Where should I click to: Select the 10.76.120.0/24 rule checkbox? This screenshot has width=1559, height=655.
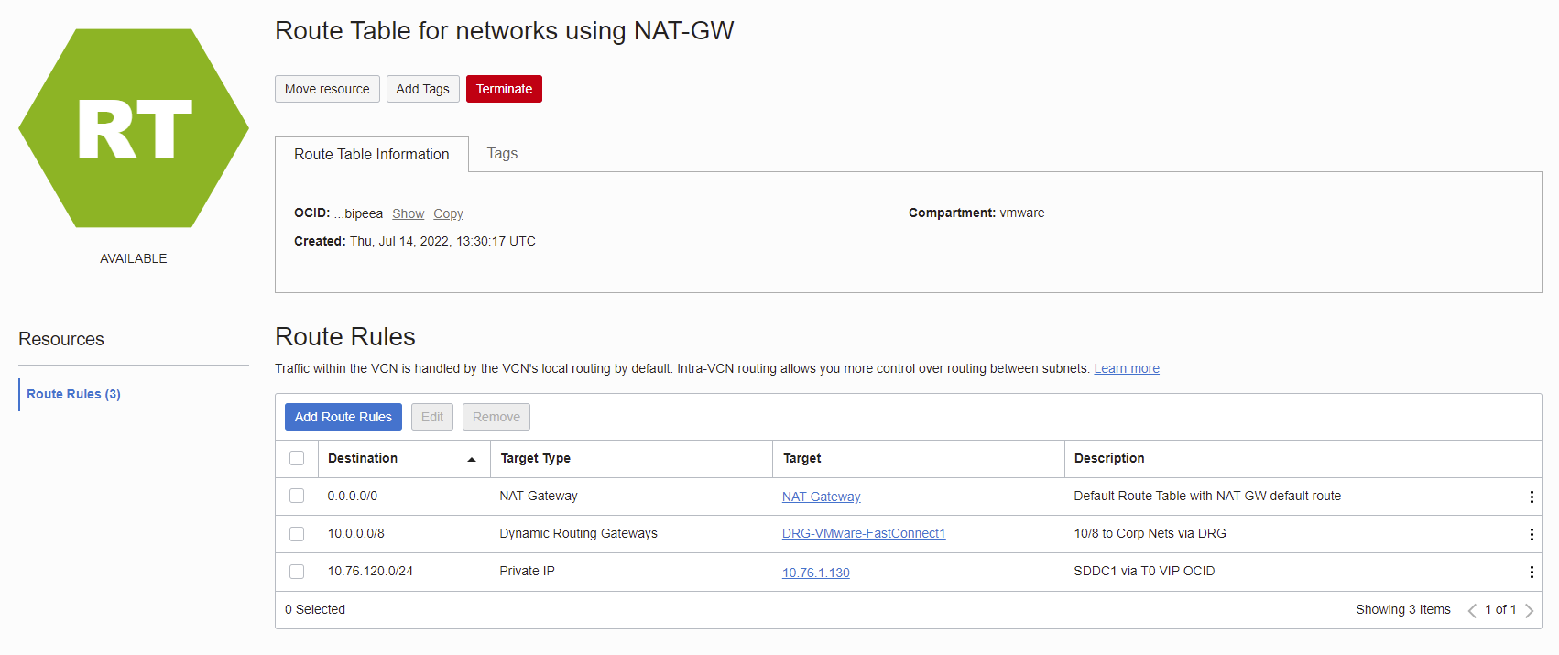click(x=297, y=571)
